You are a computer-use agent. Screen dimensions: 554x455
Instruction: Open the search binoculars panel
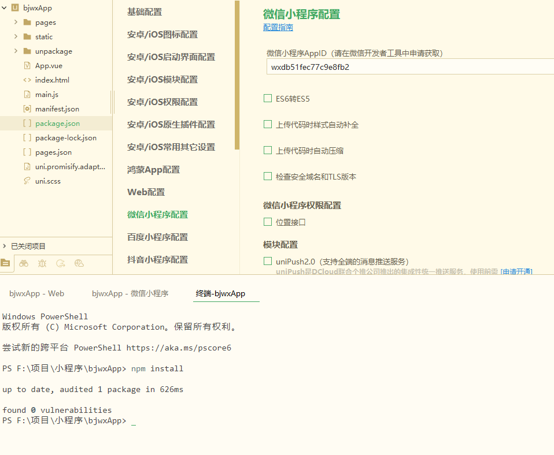tap(24, 263)
